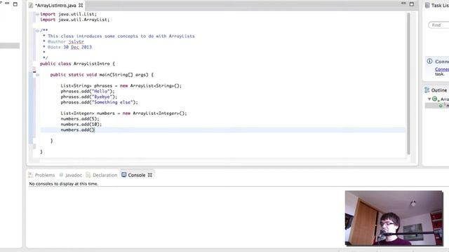
Task: Click the Console view icon
Action: pyautogui.click(x=123, y=174)
